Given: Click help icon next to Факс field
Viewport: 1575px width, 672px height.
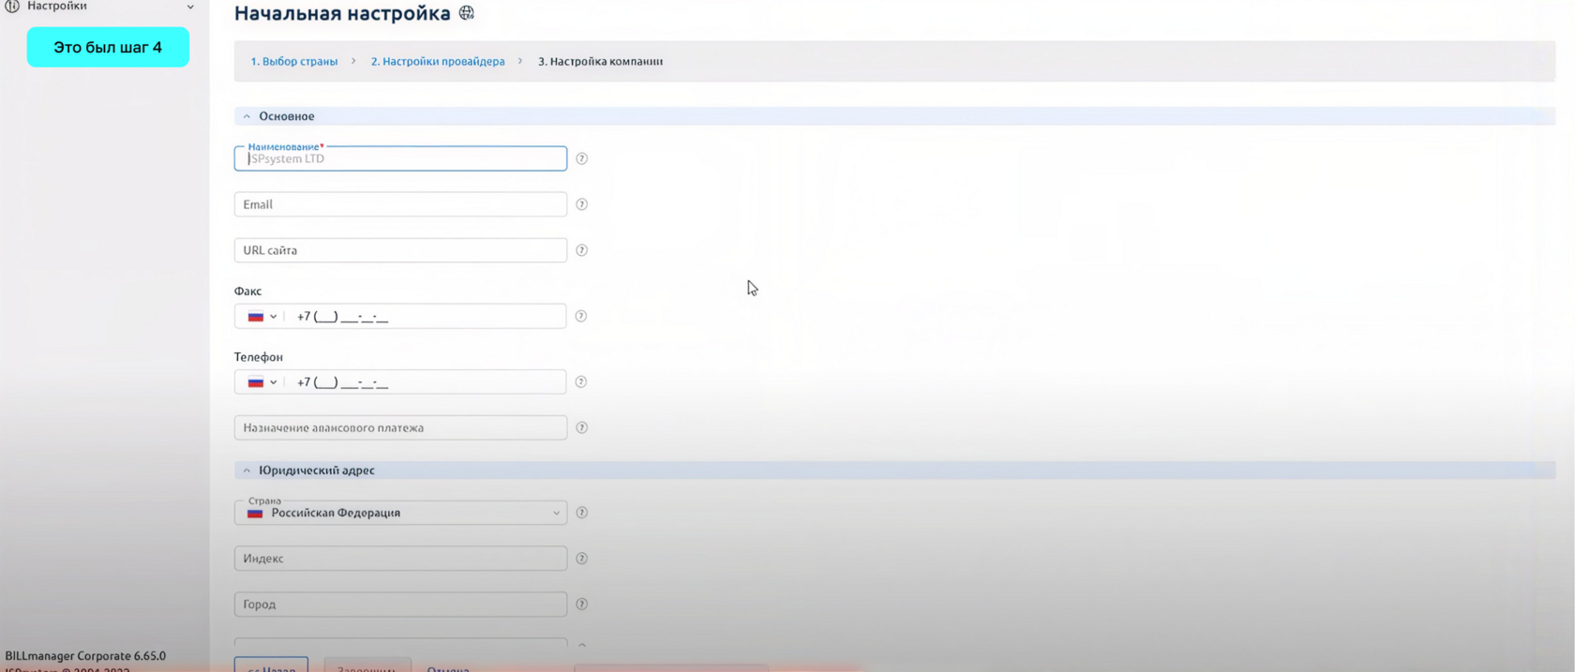Looking at the screenshot, I should (581, 316).
